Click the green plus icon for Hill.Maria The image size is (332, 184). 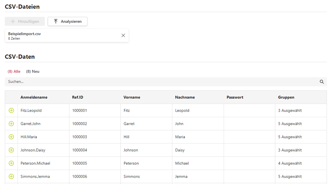coord(11,137)
